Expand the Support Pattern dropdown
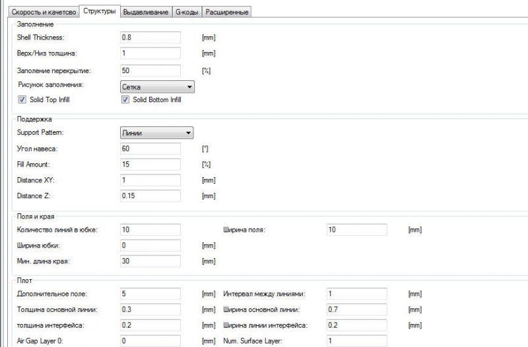This screenshot has width=528, height=347. coord(156,132)
